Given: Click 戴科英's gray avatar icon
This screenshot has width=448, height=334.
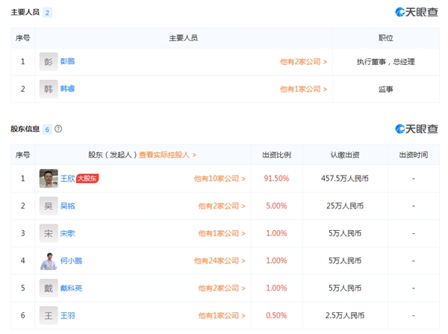Looking at the screenshot, I should point(49,288).
